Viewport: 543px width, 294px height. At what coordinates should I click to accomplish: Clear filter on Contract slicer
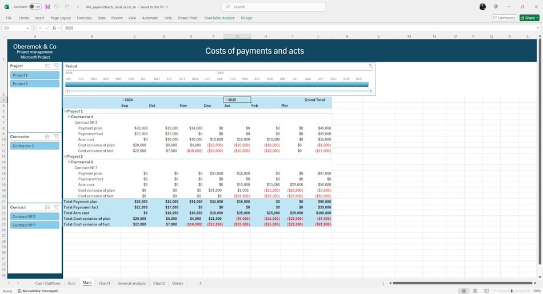pyautogui.click(x=56, y=207)
